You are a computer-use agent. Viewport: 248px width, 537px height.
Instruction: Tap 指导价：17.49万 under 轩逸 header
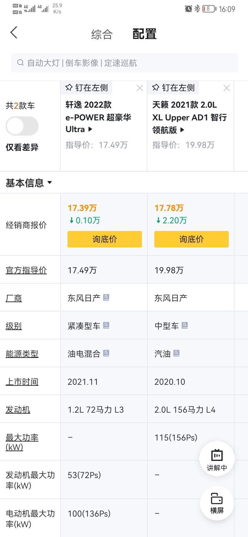(97, 145)
